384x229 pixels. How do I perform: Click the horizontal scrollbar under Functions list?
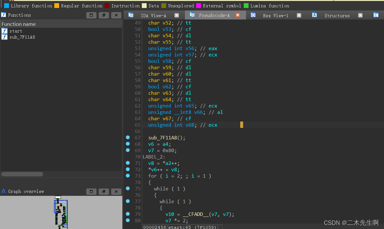pos(22,174)
